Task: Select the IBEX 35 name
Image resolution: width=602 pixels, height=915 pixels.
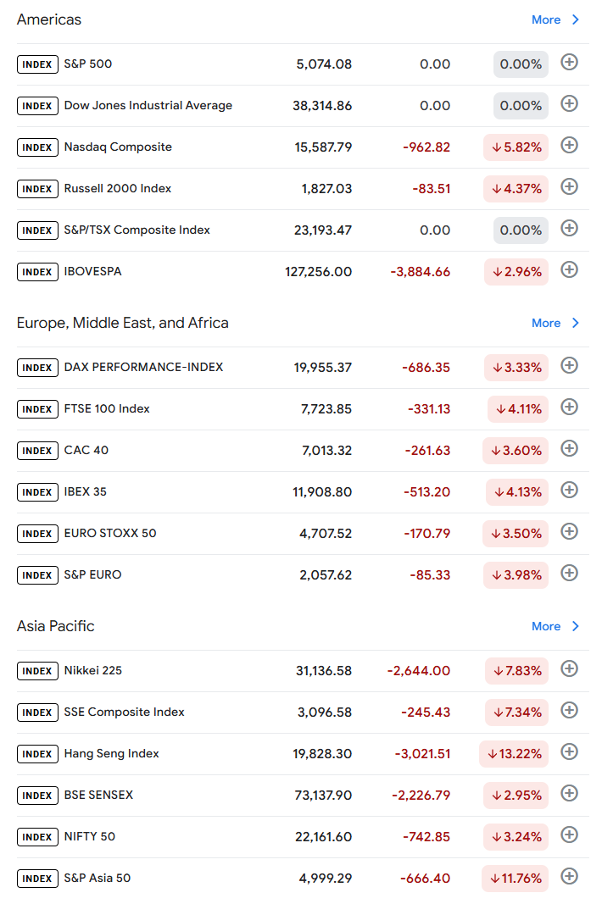Action: click(x=85, y=491)
